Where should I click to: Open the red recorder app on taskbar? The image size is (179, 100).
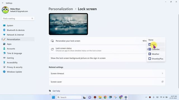(x=95, y=97)
